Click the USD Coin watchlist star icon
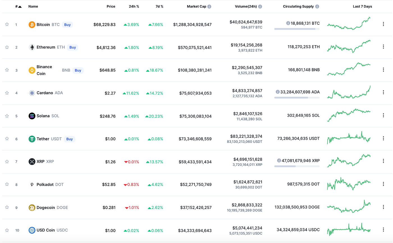 [x=7, y=230]
